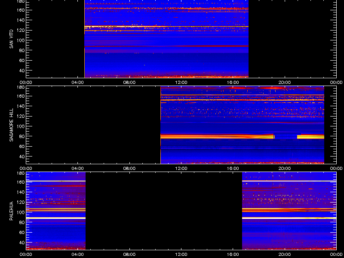This screenshot has width=344, height=258.
Task: Select 20:00 time label under SAGAMORE HILL plot
Action: 285,169
